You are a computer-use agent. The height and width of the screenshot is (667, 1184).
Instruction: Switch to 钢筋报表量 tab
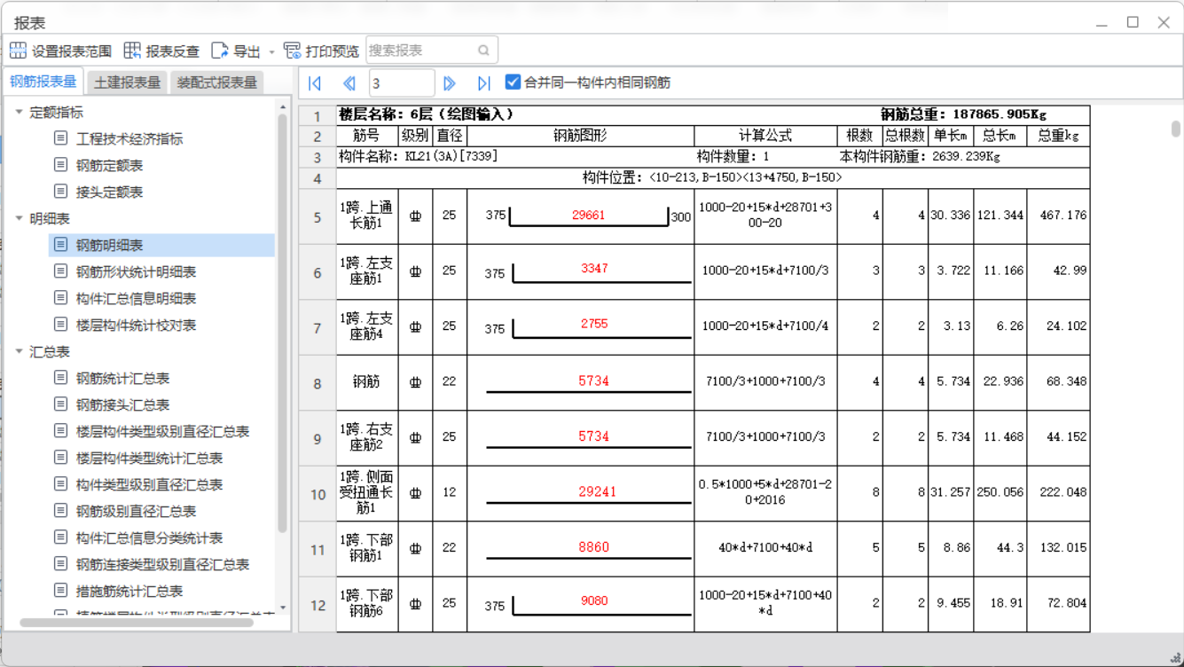(x=43, y=82)
